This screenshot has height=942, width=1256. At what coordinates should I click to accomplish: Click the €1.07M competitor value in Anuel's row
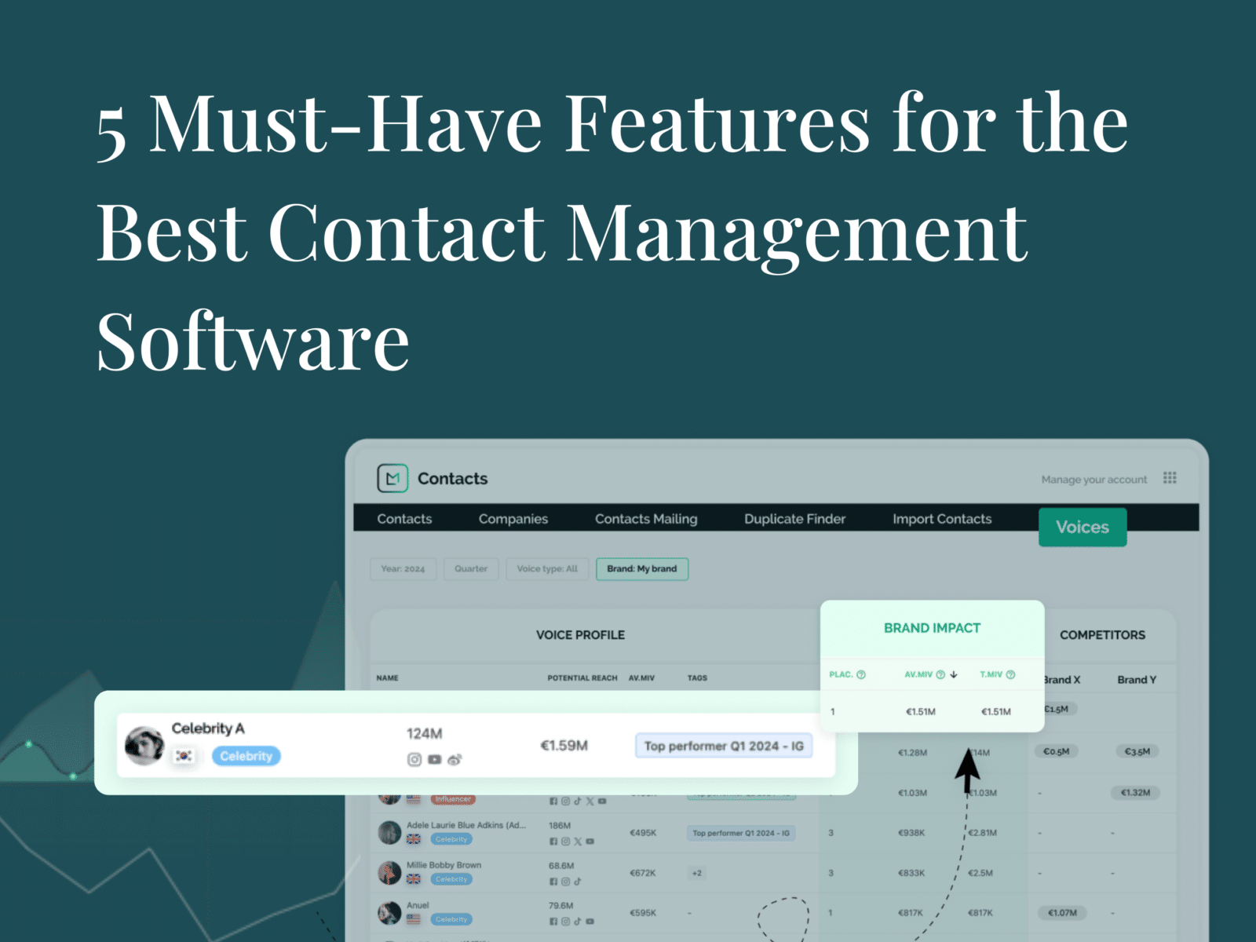[1062, 912]
